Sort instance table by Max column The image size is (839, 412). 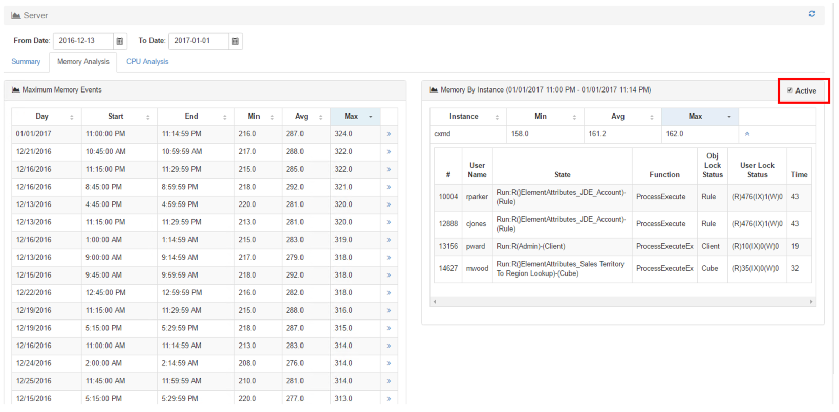699,117
